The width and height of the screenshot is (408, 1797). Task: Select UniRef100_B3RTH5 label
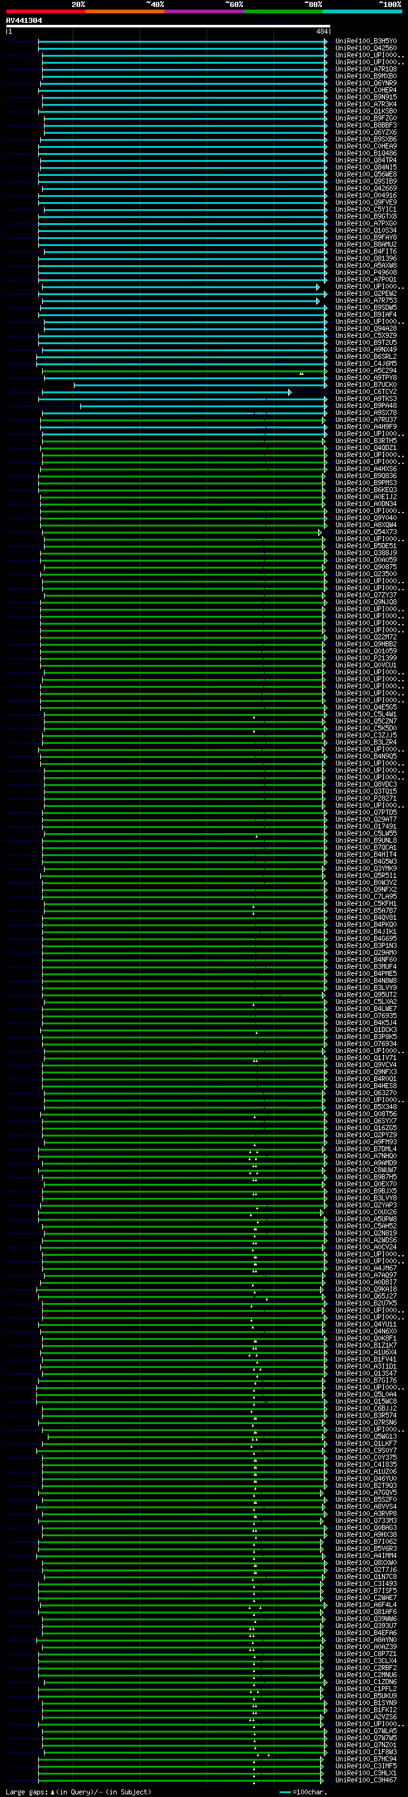[365, 440]
